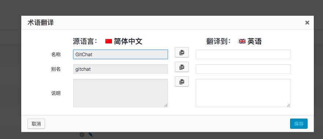This screenshot has height=139, width=323.
Task: Click the pencil edit icon below dialog
Action: pos(91,135)
